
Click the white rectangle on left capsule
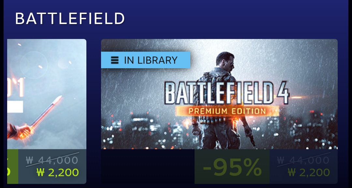15,107
